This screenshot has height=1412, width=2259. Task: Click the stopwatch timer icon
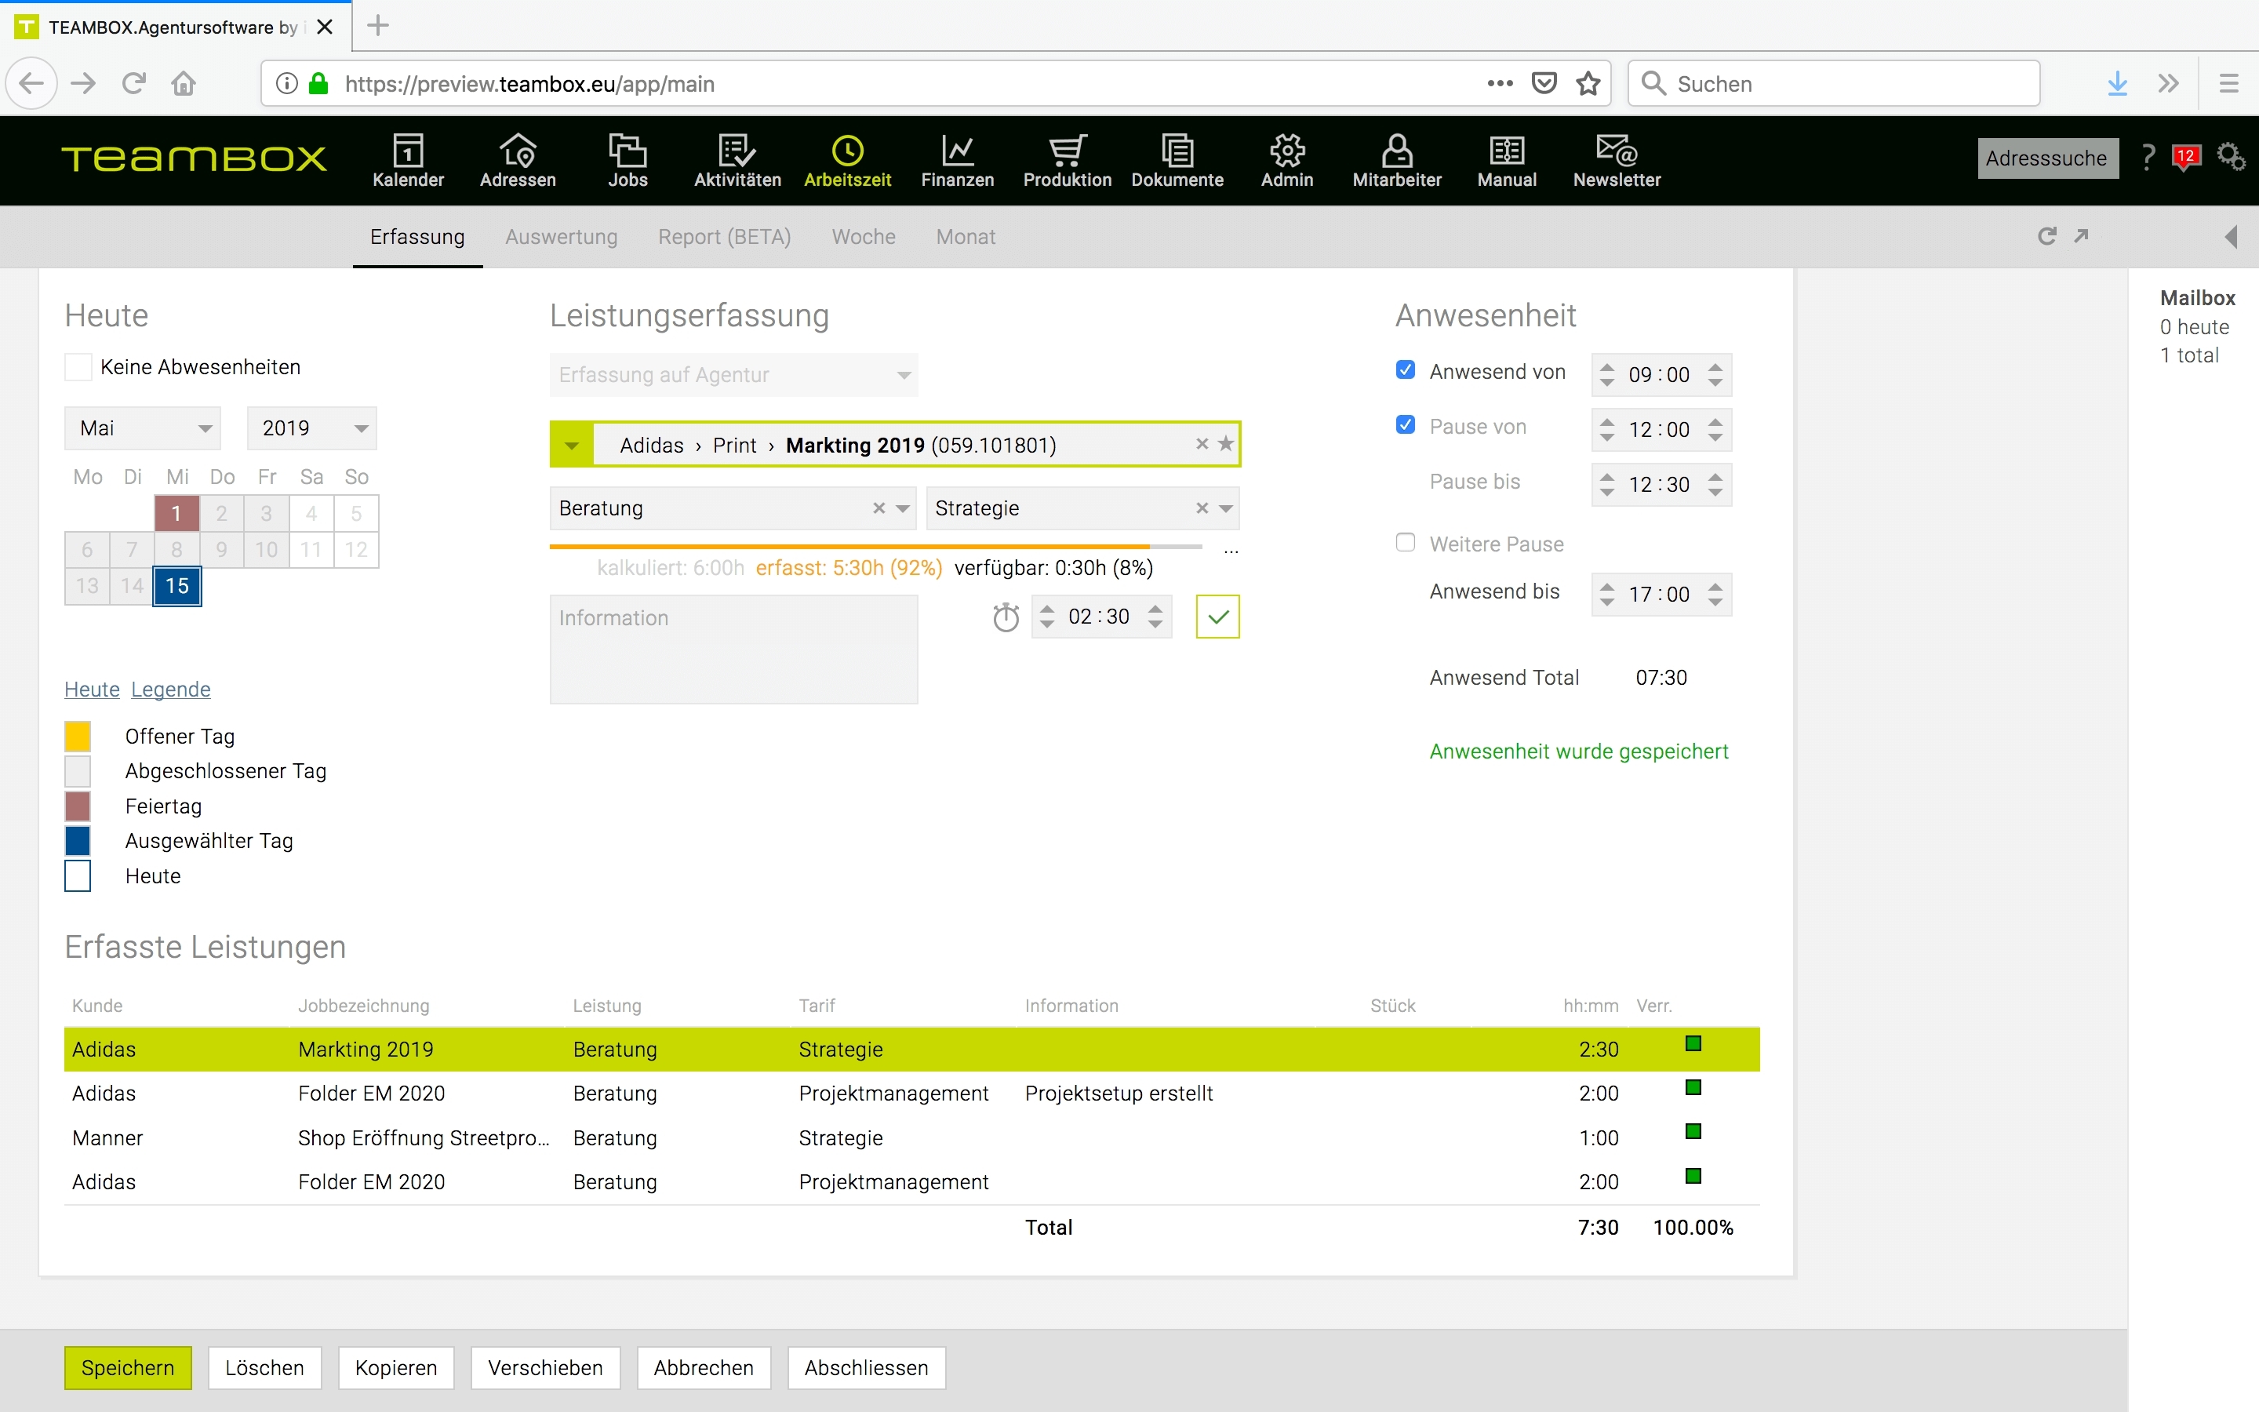tap(1006, 617)
